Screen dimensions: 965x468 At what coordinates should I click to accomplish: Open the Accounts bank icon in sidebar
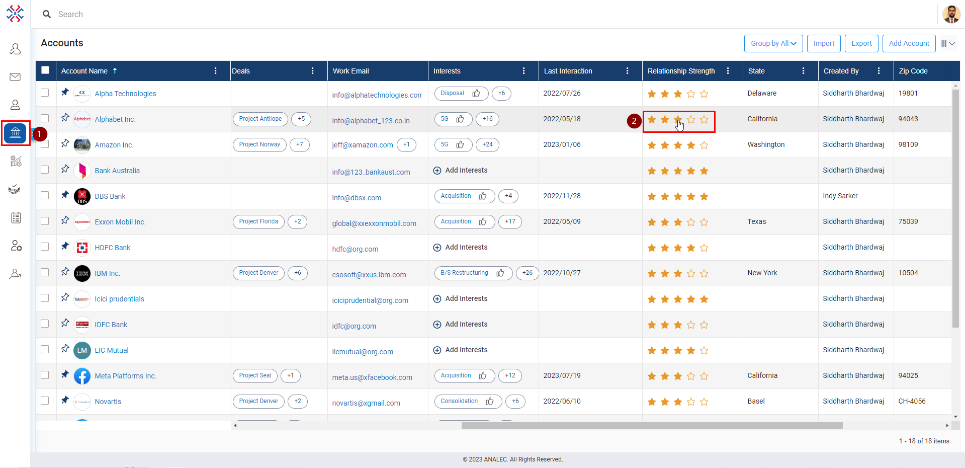(16, 133)
